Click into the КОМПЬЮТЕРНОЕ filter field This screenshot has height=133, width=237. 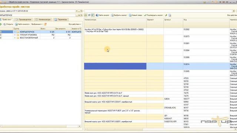click(x=37, y=15)
